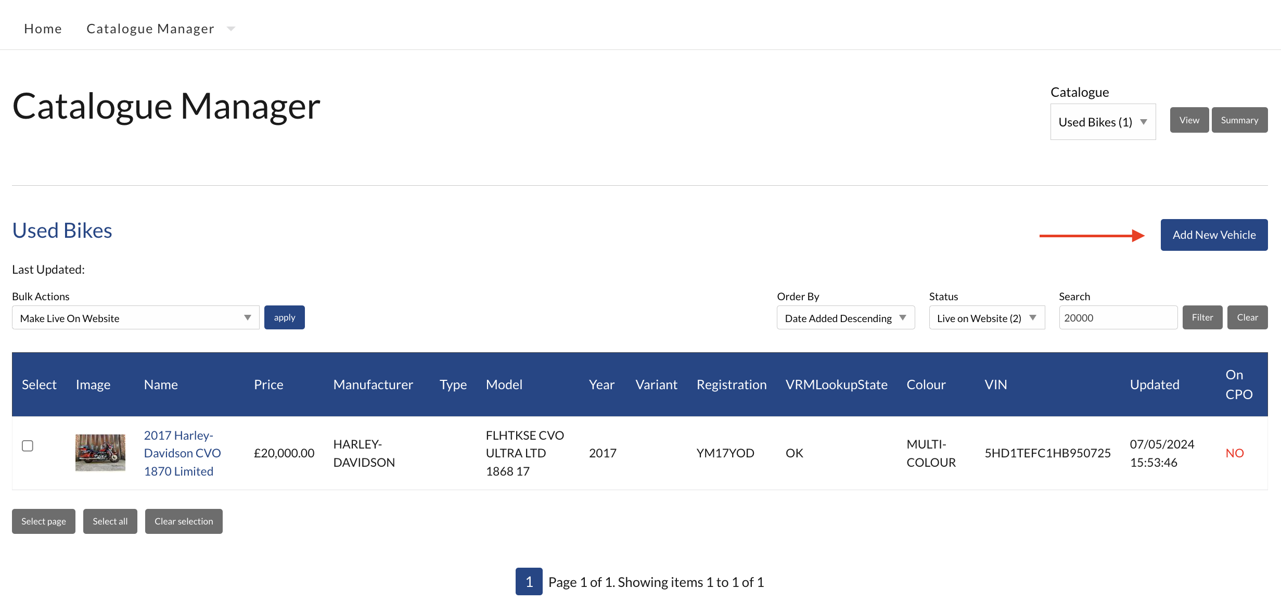The image size is (1281, 614).
Task: Open the 2017 Harley-Davidson CVO 1870 Limited listing
Action: [x=182, y=453]
